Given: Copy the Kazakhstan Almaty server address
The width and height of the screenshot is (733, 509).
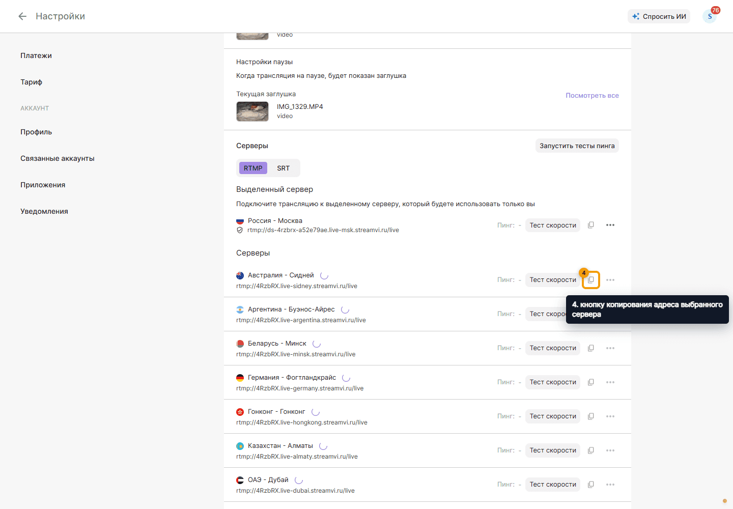Looking at the screenshot, I should (x=591, y=450).
